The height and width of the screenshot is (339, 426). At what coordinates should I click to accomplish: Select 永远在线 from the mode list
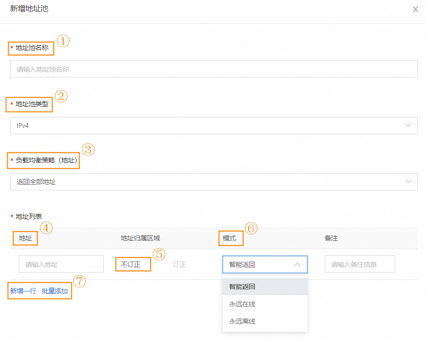point(242,304)
